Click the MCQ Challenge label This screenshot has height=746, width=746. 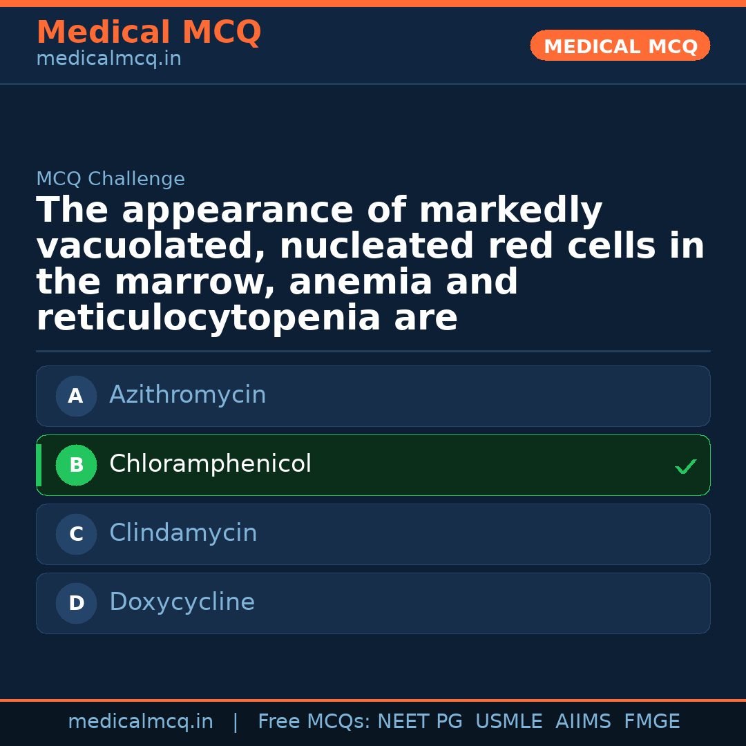coord(111,180)
